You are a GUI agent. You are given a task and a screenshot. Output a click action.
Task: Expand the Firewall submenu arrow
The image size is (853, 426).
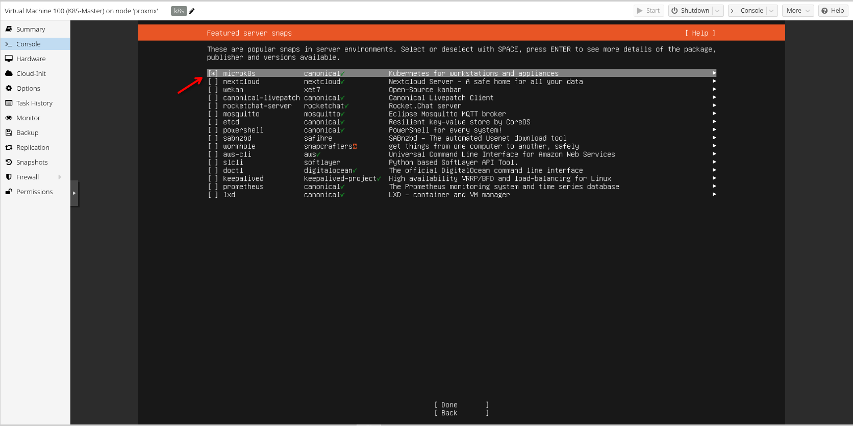click(x=60, y=177)
